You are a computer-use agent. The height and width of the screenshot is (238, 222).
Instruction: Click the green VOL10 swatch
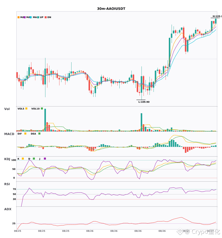tap(42, 108)
